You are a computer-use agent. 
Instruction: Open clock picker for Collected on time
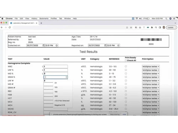pyautogui.click(x=57, y=45)
